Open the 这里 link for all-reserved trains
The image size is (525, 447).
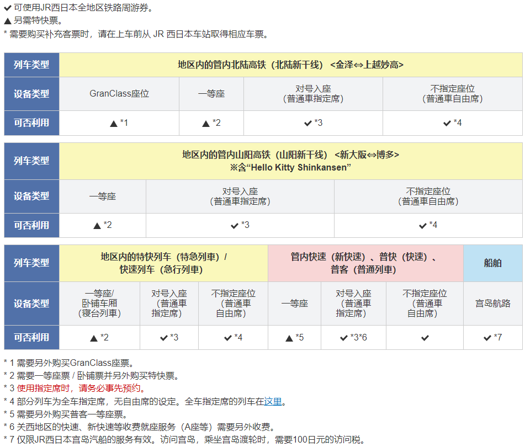[273, 401]
